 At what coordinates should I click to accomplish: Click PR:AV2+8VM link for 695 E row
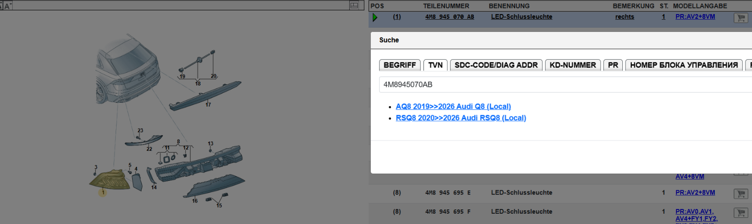(695, 193)
